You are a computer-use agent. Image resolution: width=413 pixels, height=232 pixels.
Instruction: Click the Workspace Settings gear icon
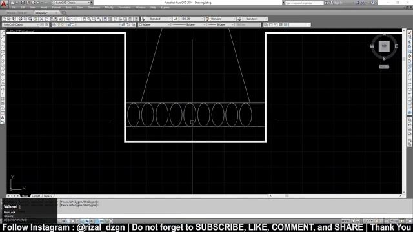click(x=42, y=24)
